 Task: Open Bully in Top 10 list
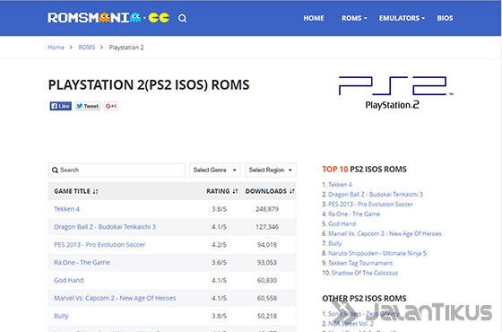[335, 243]
